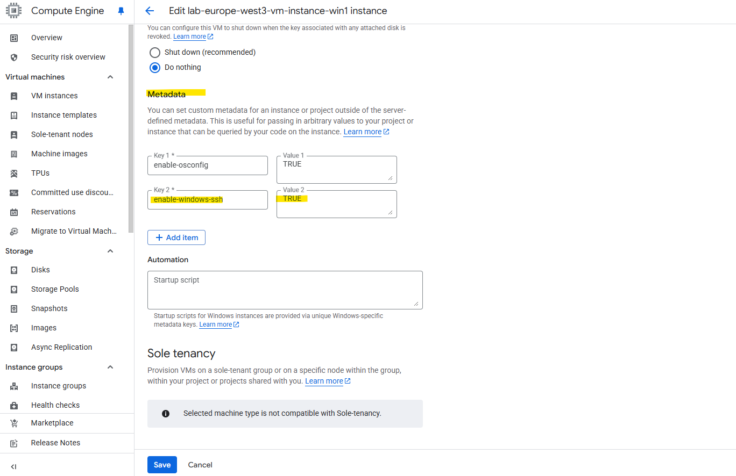Click the Compute Engine chip logo icon

(14, 11)
